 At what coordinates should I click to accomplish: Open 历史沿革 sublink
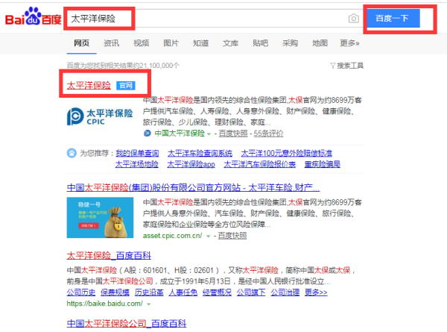tap(149, 292)
